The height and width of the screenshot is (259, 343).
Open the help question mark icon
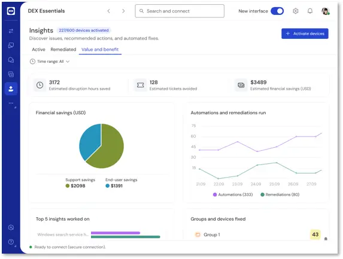[x=11, y=242]
